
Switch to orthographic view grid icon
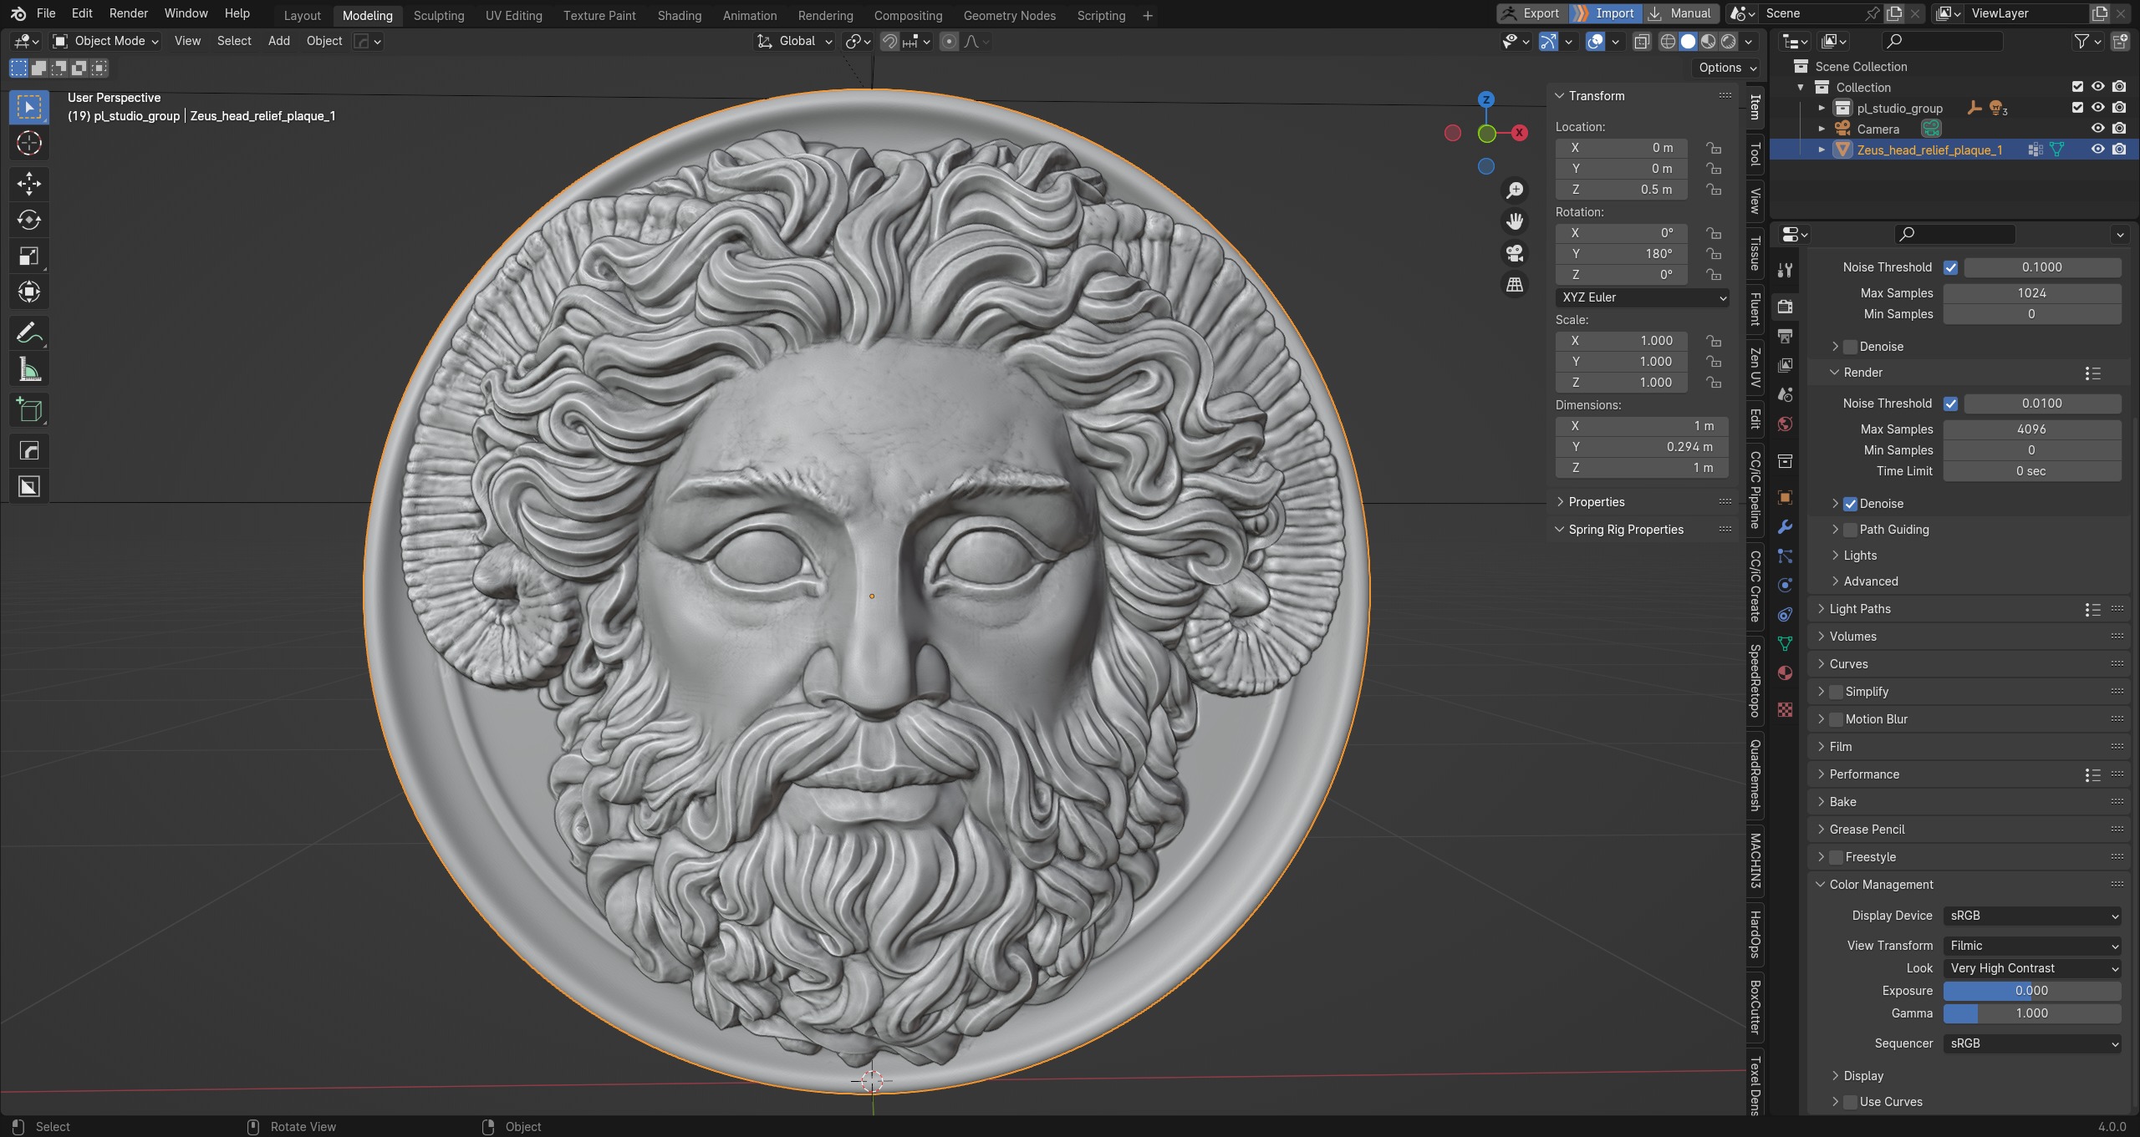click(1514, 285)
